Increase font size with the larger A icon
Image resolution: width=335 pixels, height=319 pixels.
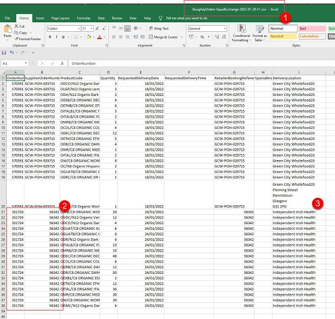97,28
